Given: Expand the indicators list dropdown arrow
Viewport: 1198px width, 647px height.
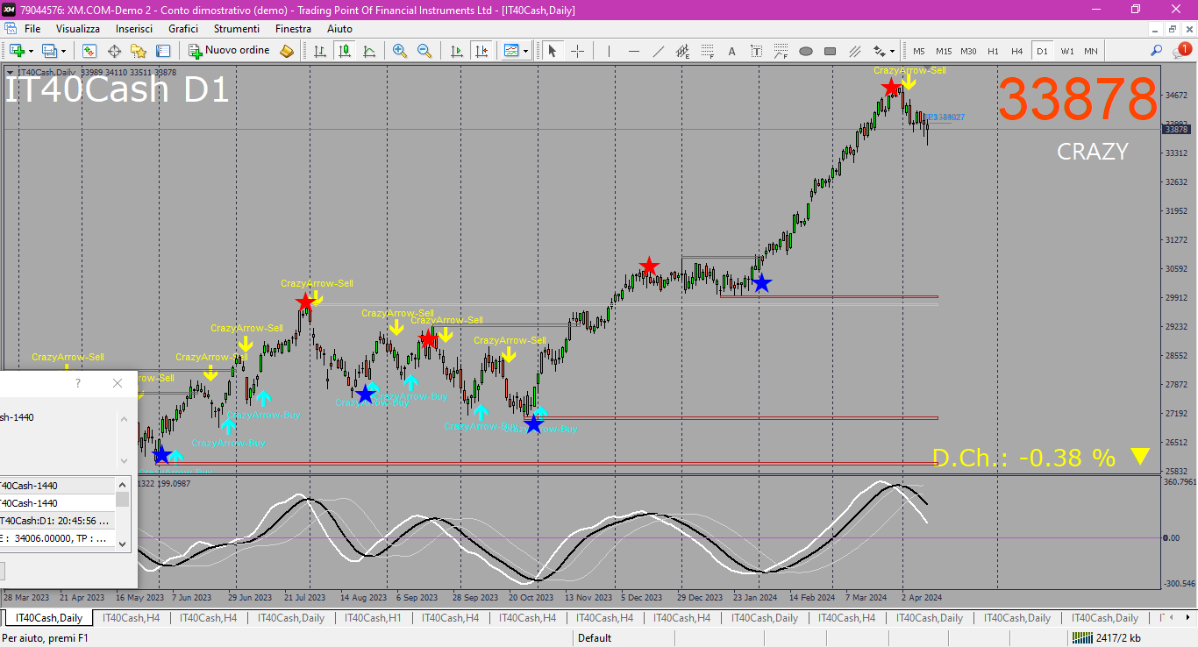Looking at the screenshot, I should pos(525,51).
